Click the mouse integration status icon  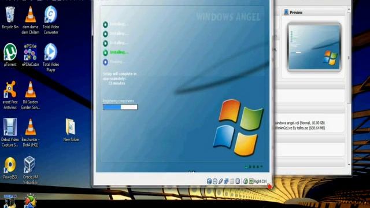(246, 181)
